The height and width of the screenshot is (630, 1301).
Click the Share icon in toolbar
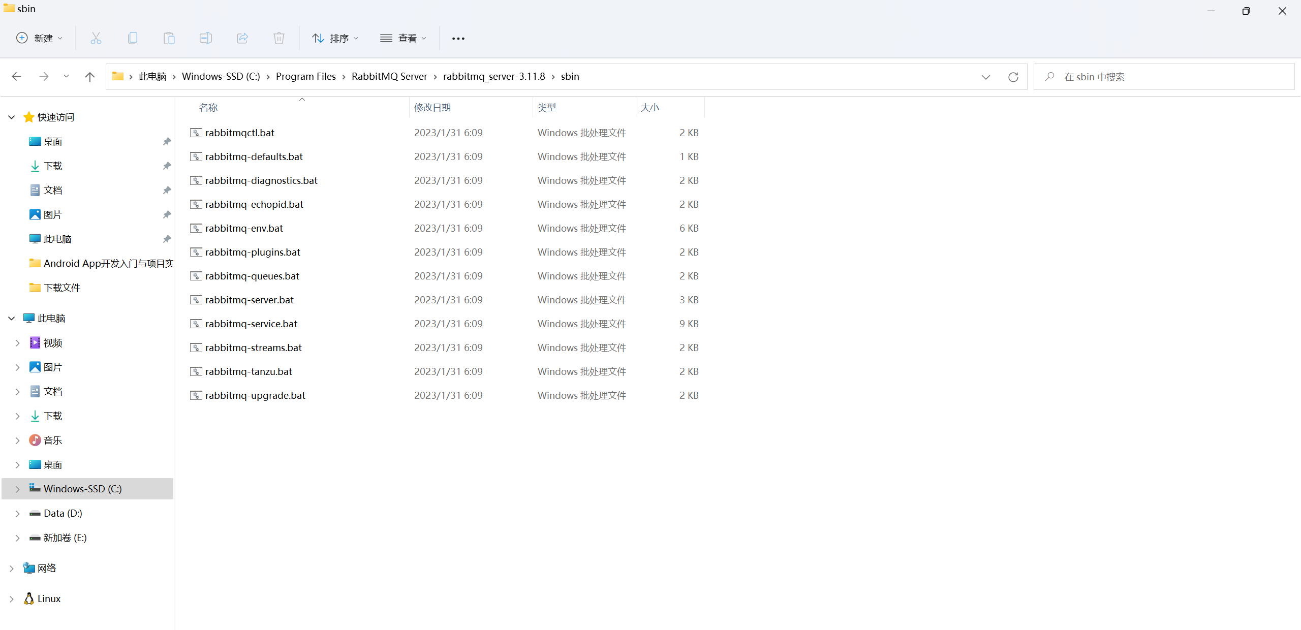point(242,38)
